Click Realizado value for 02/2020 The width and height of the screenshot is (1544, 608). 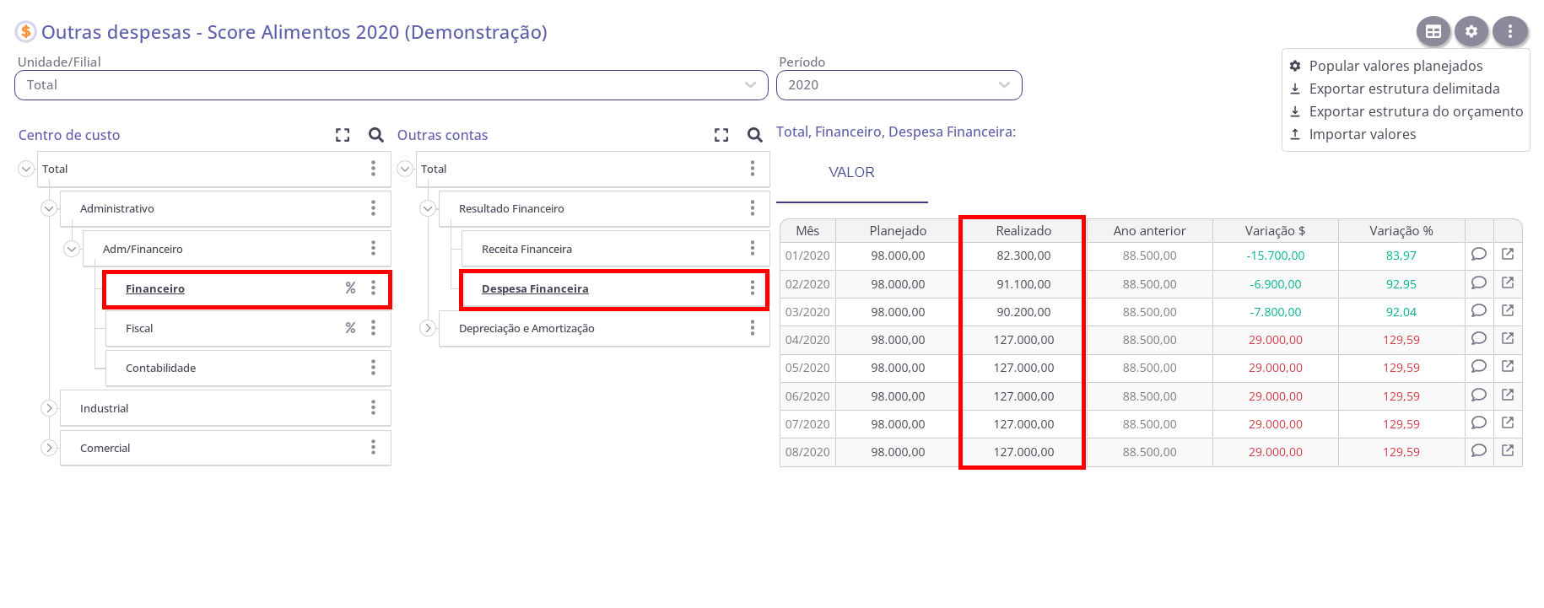(1023, 284)
